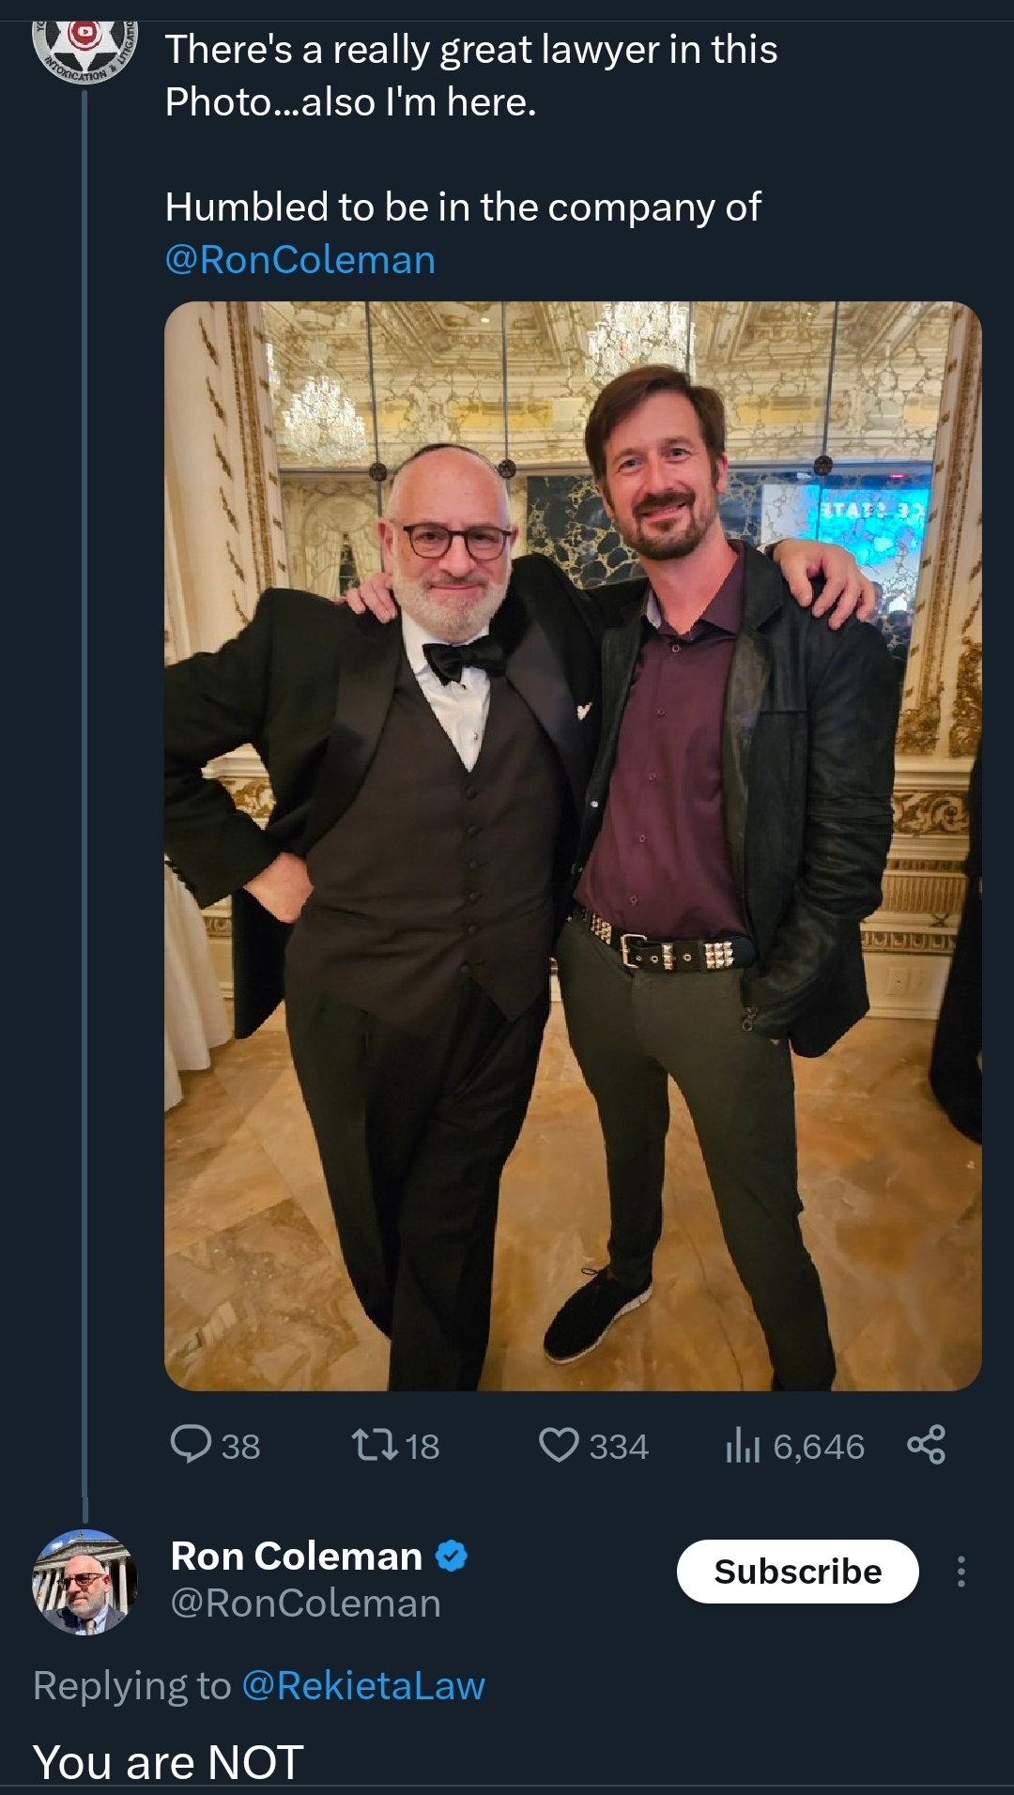Subscribe to Ron Coleman
This screenshot has height=1795, width=1014.
click(797, 1572)
